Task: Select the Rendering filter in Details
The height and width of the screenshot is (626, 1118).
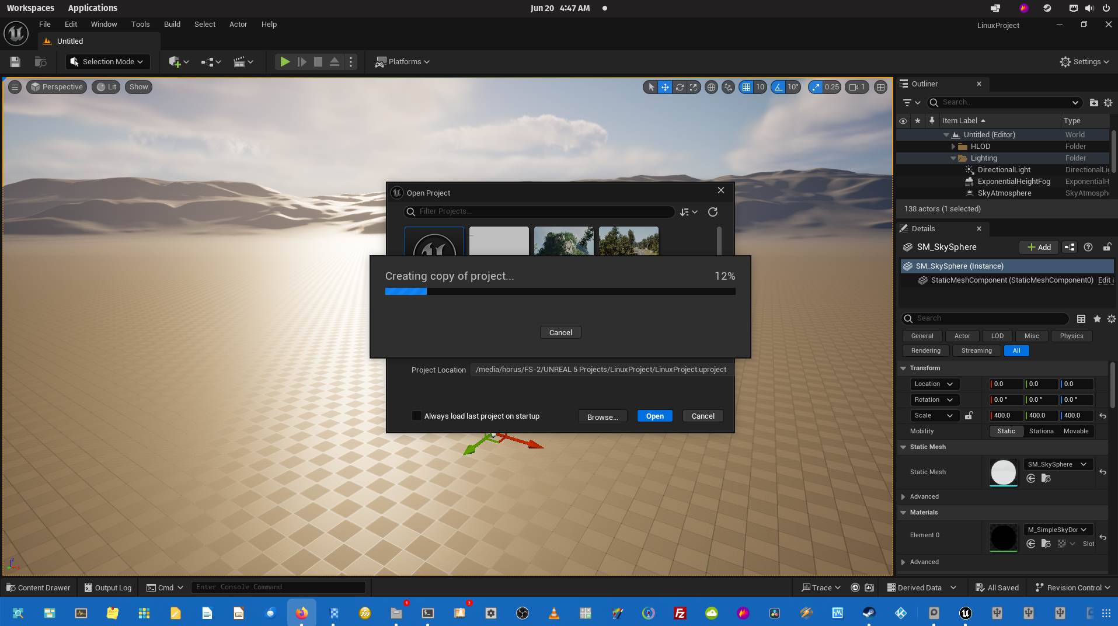Action: (926, 351)
